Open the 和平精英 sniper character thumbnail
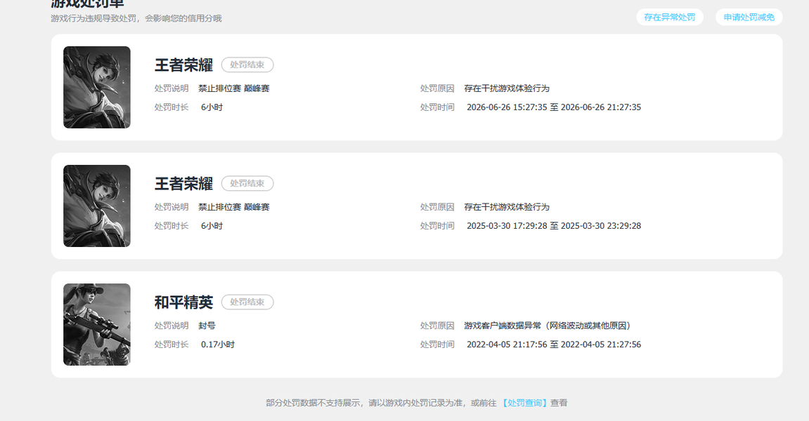Image resolution: width=809 pixels, height=421 pixels. pos(97,324)
